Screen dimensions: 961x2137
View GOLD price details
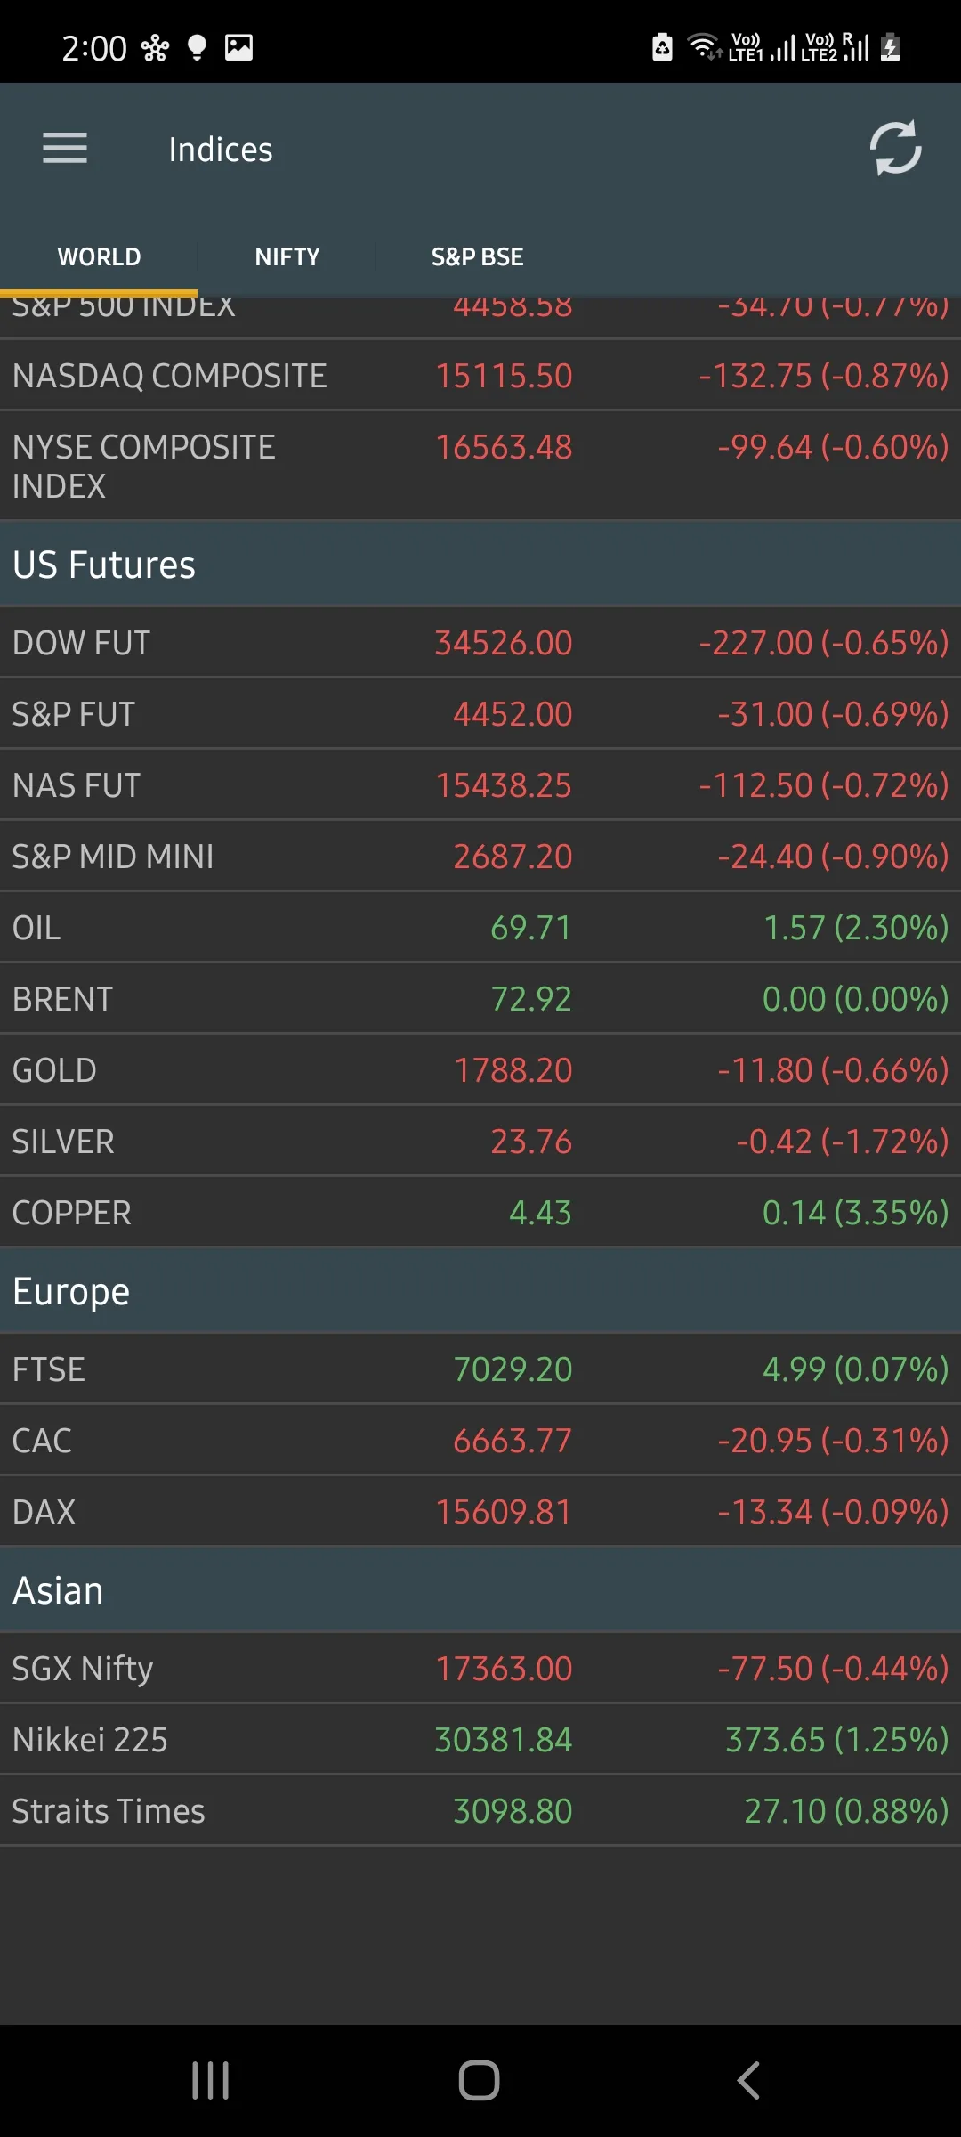(480, 1069)
